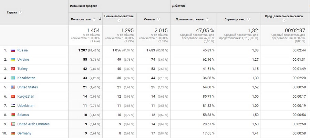Click Russia sessions value 1 683
Screen dimensions: 310x140
[x=151, y=50]
